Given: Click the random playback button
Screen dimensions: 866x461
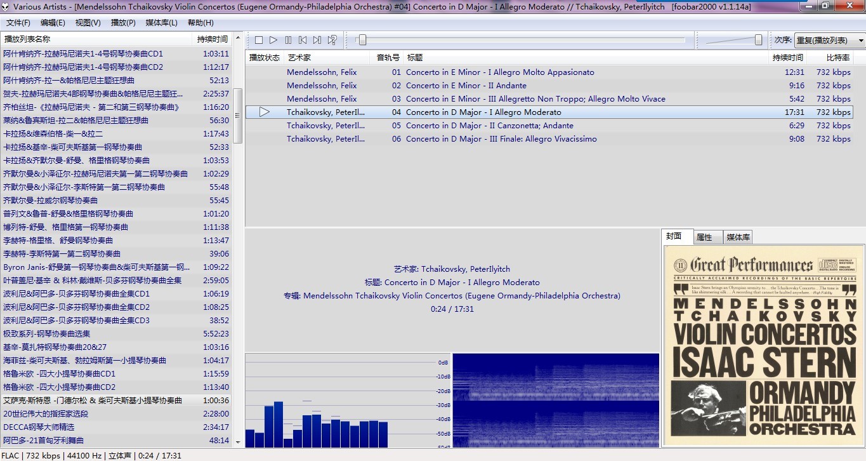Looking at the screenshot, I should (x=332, y=40).
